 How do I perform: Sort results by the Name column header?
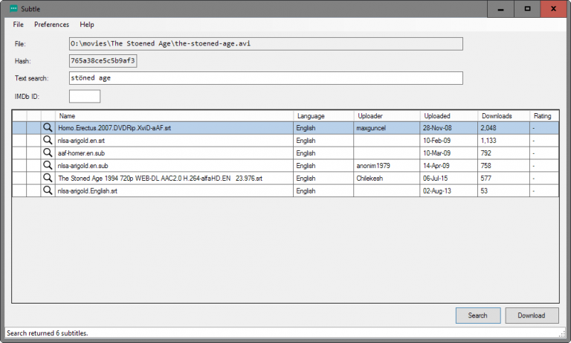point(174,116)
